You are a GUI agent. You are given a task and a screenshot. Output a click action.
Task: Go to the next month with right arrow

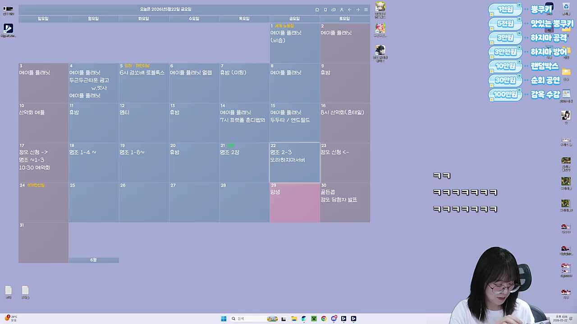click(x=358, y=9)
